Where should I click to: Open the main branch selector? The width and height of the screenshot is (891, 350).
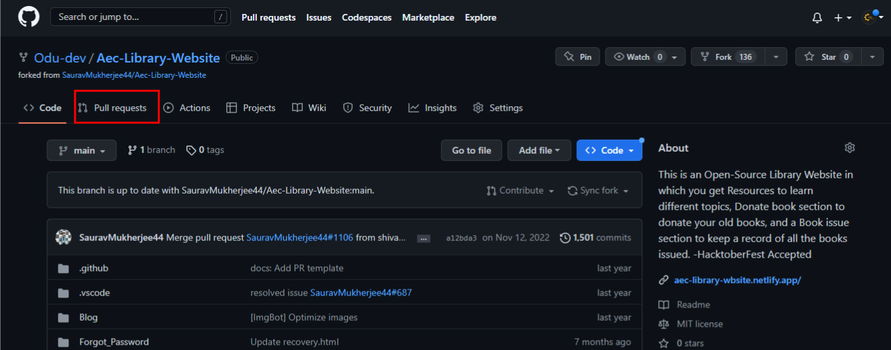pyautogui.click(x=82, y=150)
